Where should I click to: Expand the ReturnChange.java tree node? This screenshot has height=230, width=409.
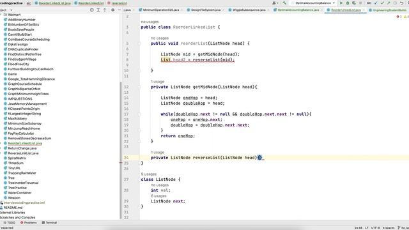tap(1, 148)
